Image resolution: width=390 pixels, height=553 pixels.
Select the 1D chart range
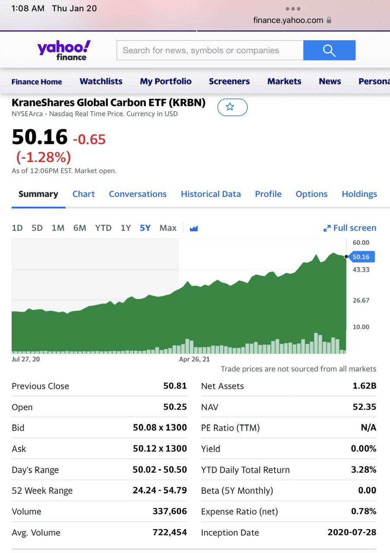coord(17,228)
